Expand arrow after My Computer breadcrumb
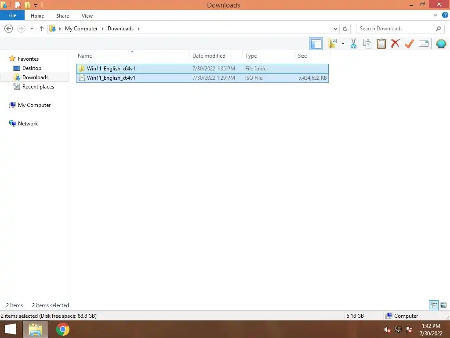Viewport: 450px width, 338px height. [x=103, y=29]
